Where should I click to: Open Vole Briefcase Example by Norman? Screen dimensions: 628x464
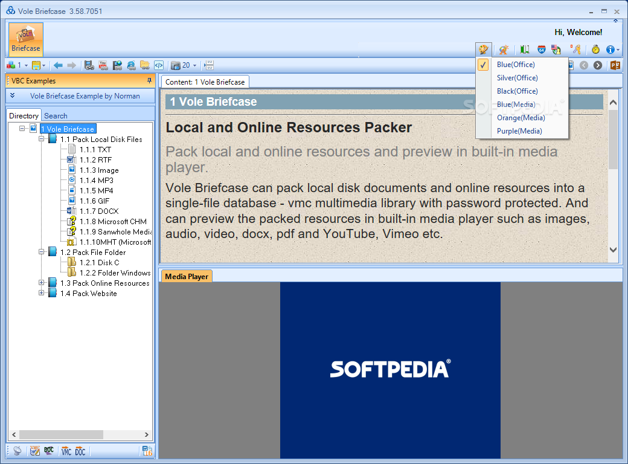pos(85,96)
